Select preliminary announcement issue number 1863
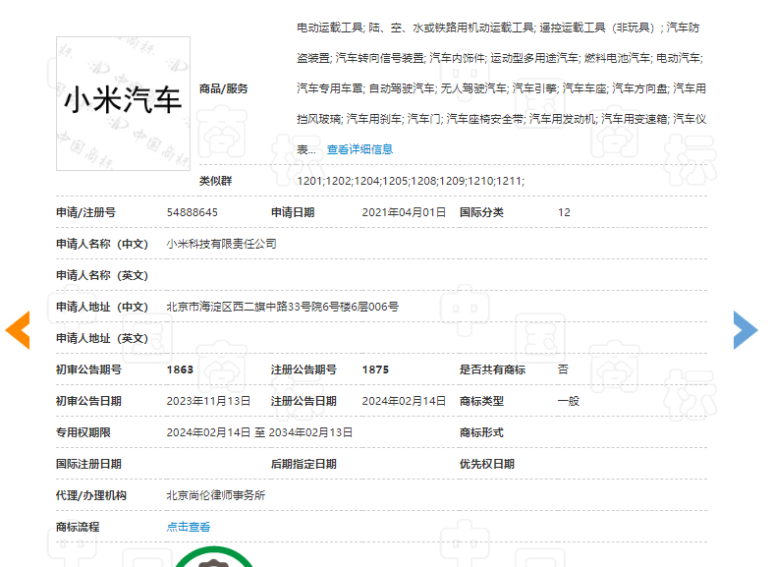 pos(180,369)
